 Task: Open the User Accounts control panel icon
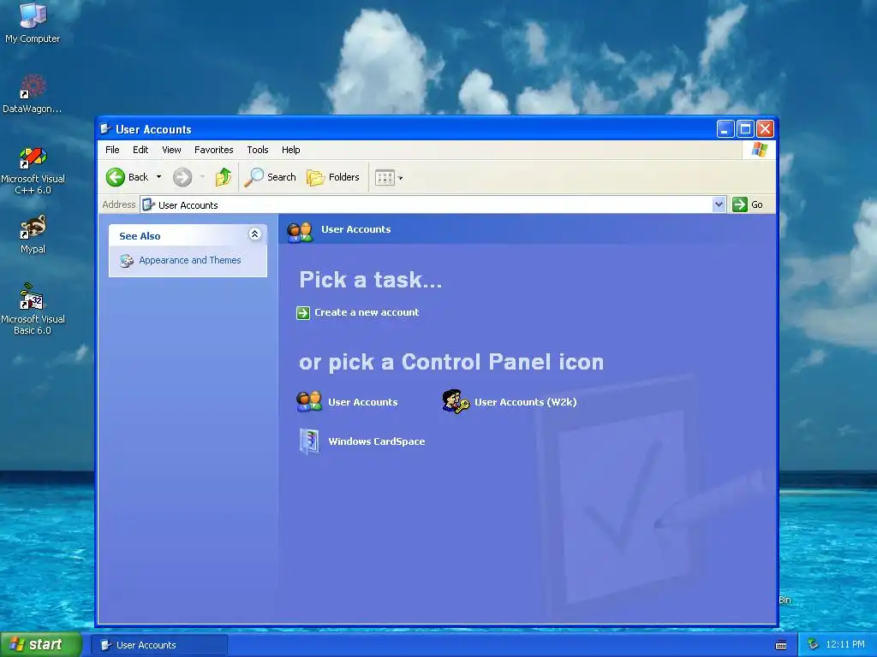tap(308, 402)
